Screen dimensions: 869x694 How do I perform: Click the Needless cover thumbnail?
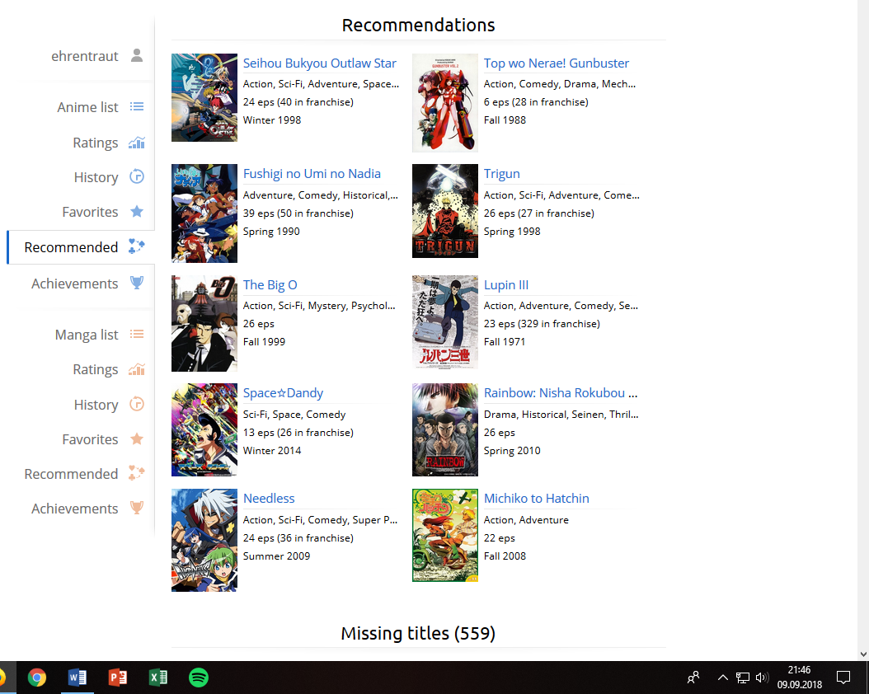click(x=204, y=540)
